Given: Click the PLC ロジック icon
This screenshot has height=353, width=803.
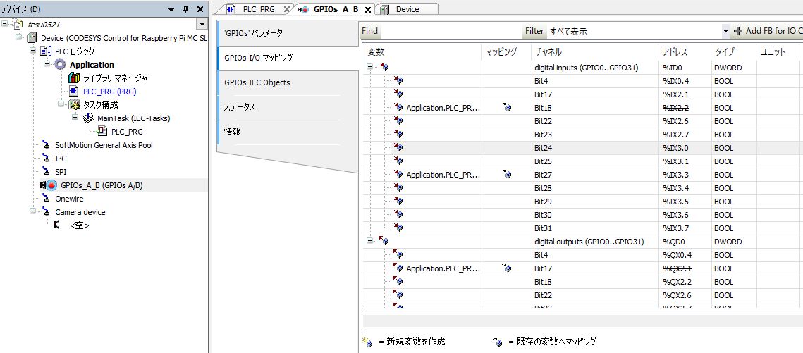Looking at the screenshot, I should pyautogui.click(x=46, y=51).
